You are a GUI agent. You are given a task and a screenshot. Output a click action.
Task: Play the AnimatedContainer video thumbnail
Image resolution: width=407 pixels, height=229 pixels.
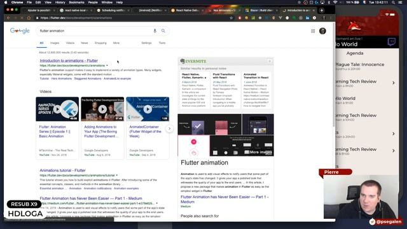[148, 109]
